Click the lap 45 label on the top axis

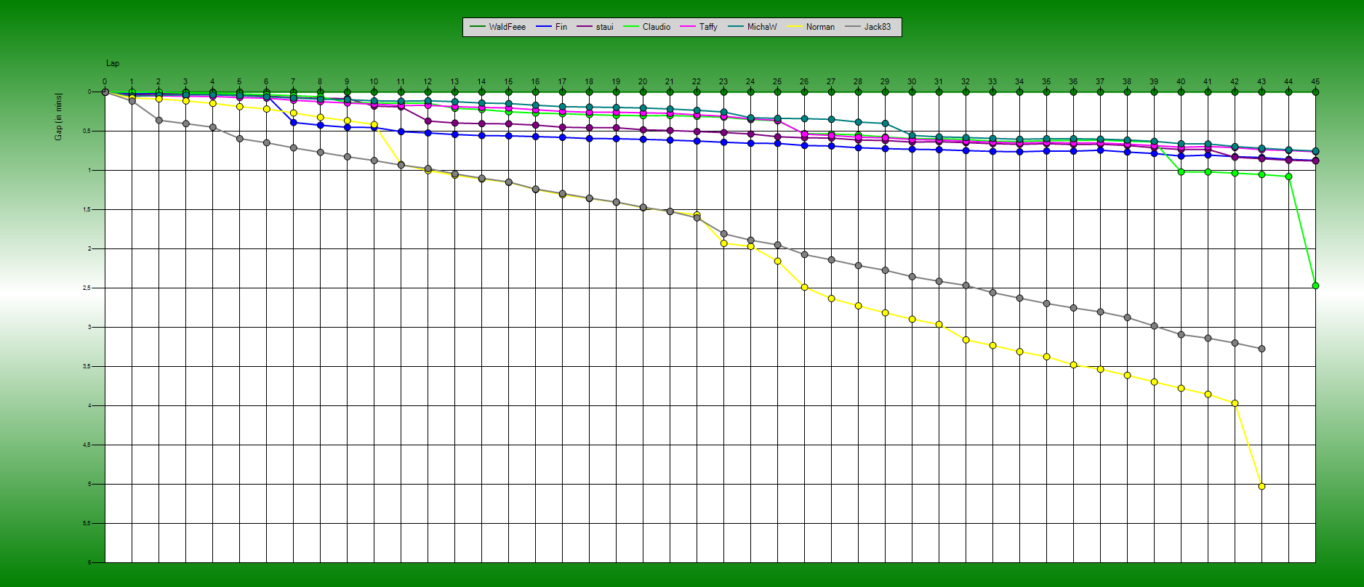tap(1315, 81)
